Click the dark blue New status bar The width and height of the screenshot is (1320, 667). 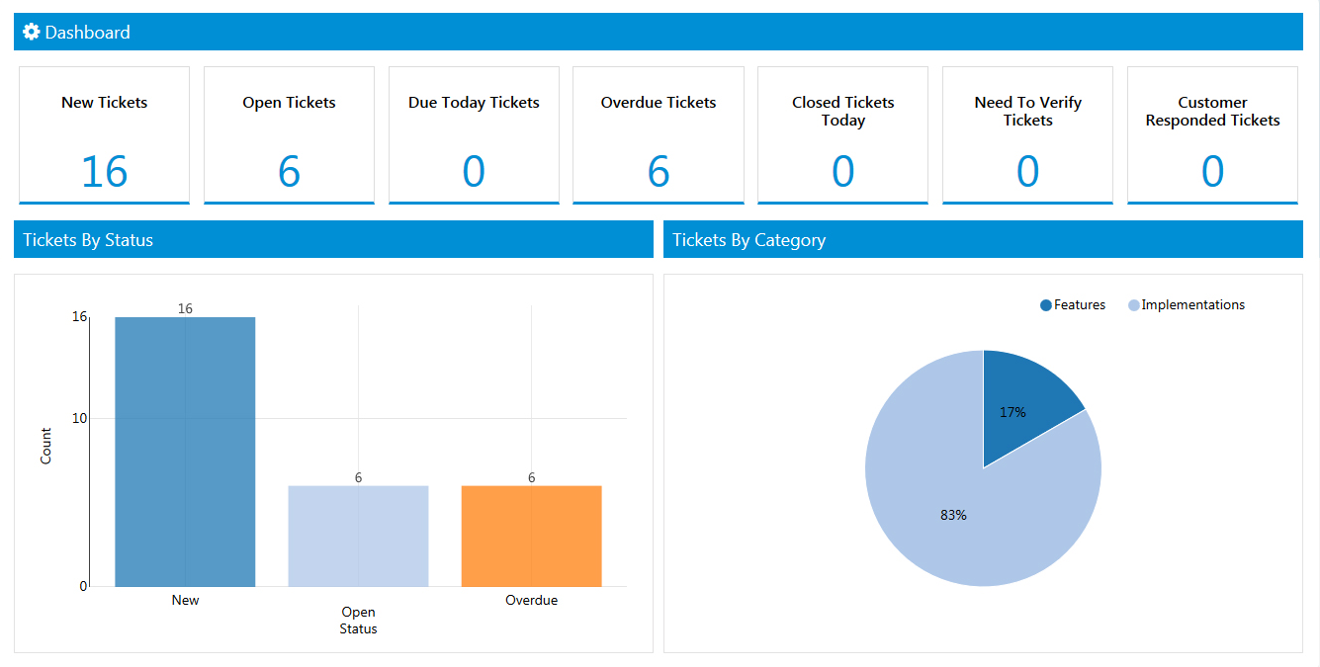pyautogui.click(x=185, y=452)
